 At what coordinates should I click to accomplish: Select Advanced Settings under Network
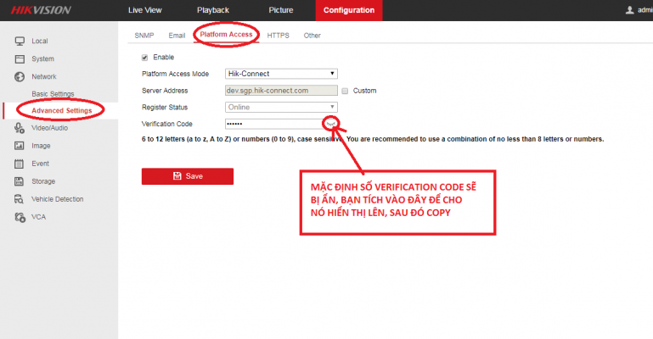pos(62,110)
